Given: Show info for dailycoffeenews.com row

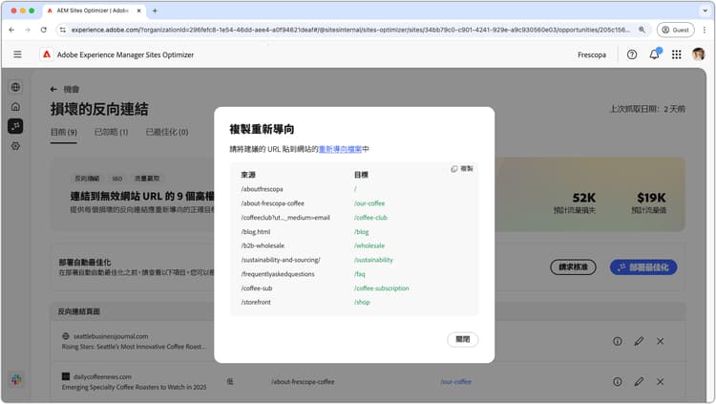Looking at the screenshot, I should click(x=618, y=382).
